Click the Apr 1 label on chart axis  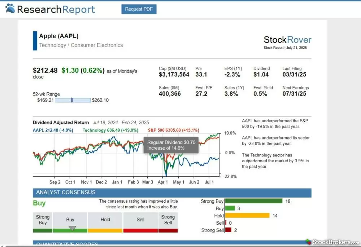(x=163, y=182)
